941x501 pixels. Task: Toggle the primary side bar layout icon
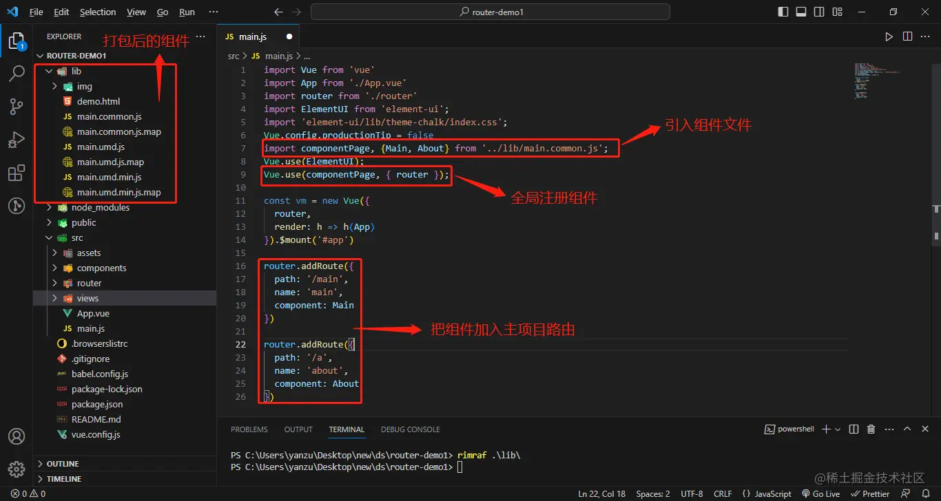tap(783, 12)
